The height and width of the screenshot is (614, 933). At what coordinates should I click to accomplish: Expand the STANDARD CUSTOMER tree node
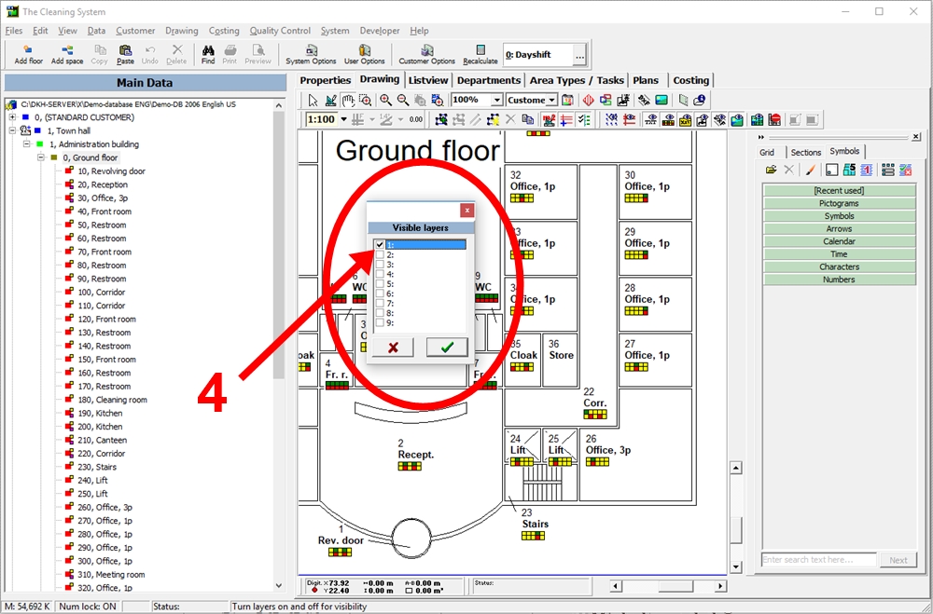tap(12, 117)
